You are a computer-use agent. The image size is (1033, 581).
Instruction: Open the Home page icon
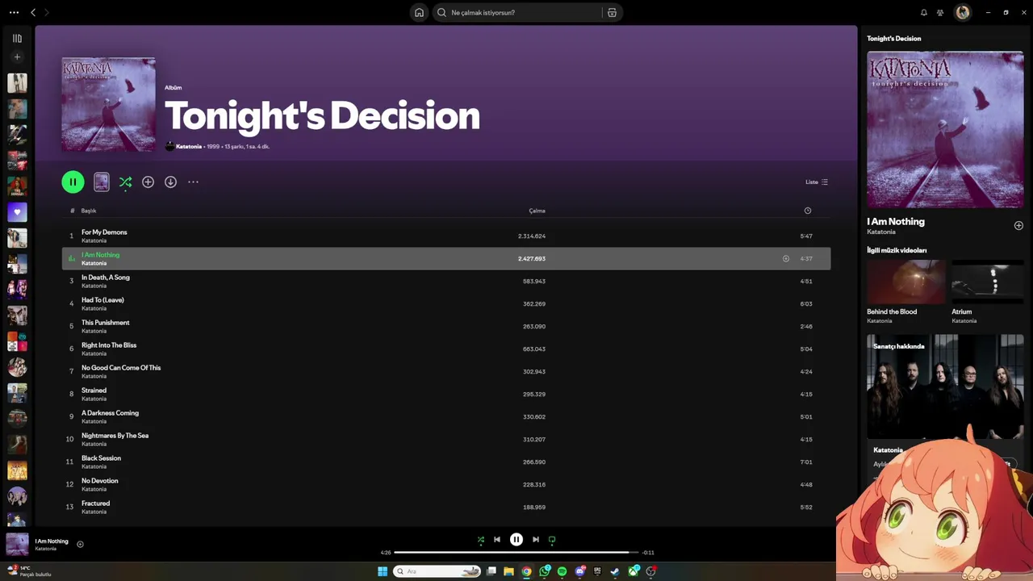point(419,12)
